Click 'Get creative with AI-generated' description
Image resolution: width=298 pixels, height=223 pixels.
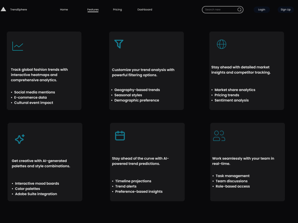point(41,164)
